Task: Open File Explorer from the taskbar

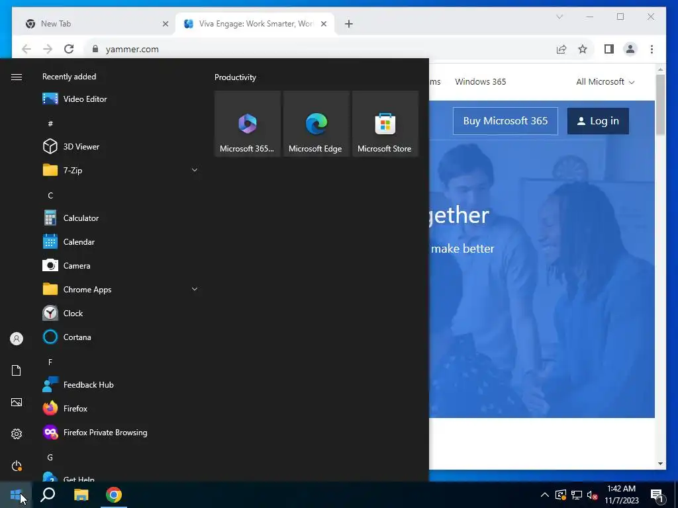Action: pos(81,495)
